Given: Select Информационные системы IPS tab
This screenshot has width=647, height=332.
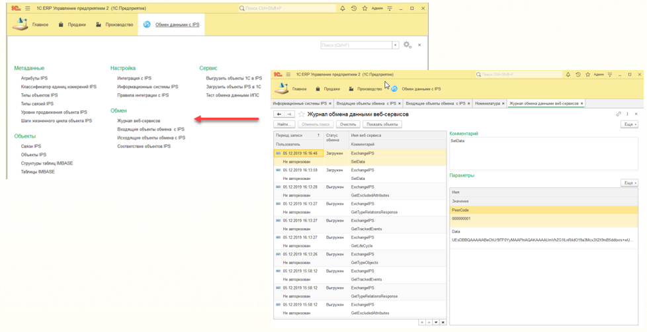Looking at the screenshot, I should coord(299,104).
